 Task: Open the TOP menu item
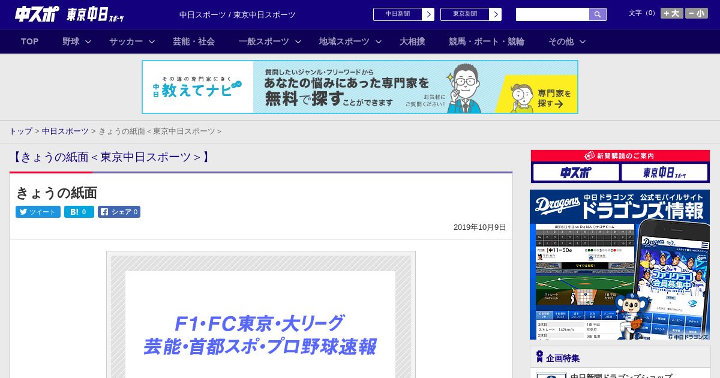click(29, 41)
